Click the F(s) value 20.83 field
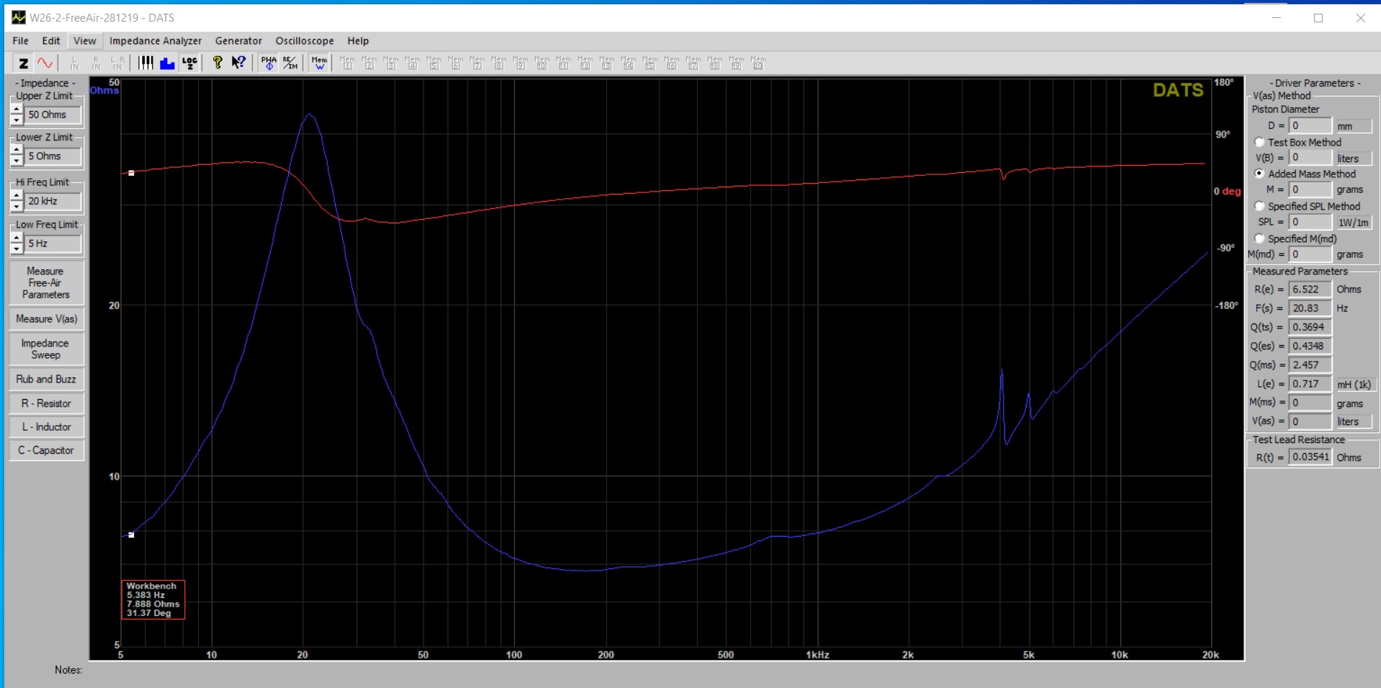This screenshot has height=688, width=1381. point(1310,308)
